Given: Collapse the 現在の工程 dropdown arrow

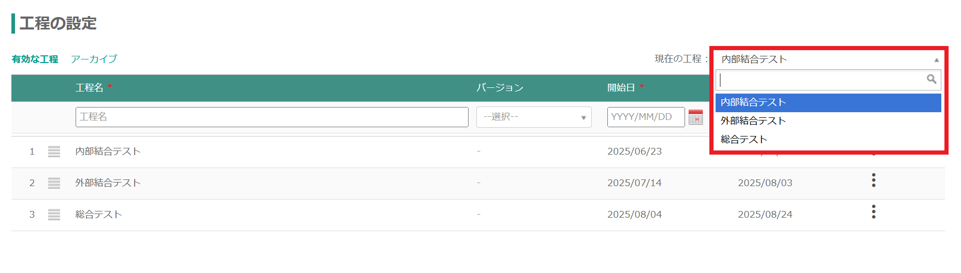Looking at the screenshot, I should coord(936,60).
